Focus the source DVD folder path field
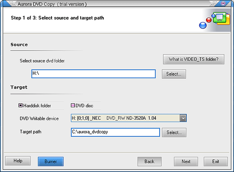234x172 pixels. pos(93,74)
